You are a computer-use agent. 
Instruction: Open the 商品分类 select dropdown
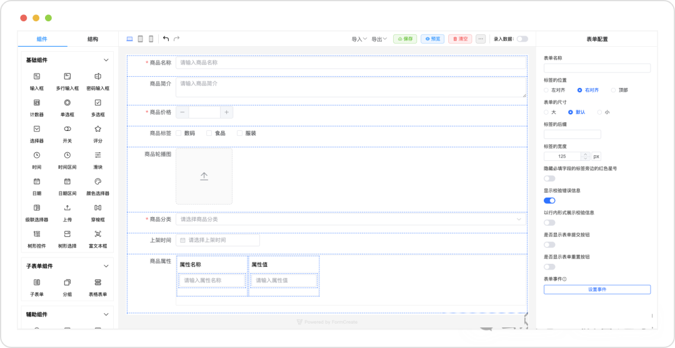351,220
